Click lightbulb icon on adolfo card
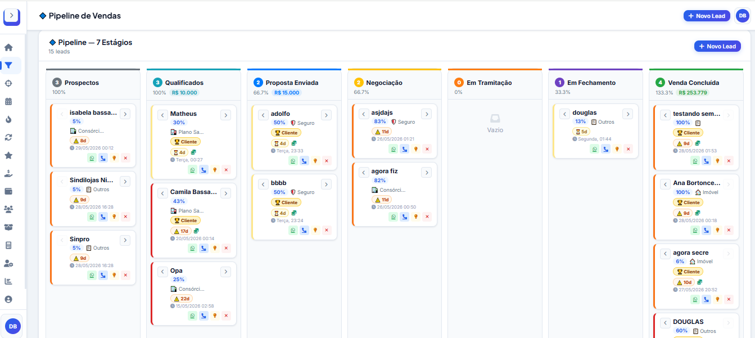Viewport: 755px width, 338px height. click(315, 161)
